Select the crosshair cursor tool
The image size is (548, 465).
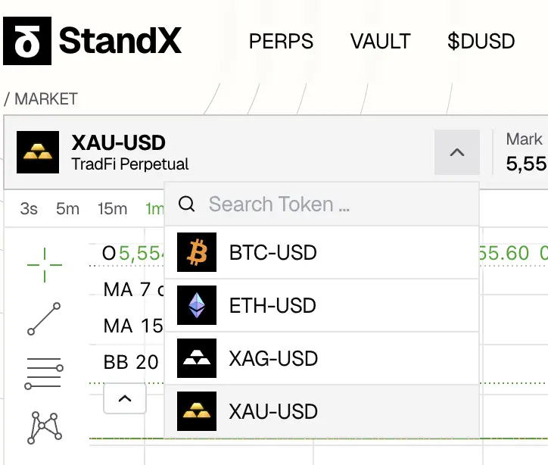[45, 265]
